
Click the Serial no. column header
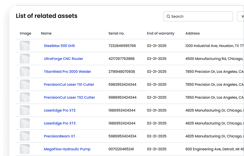click(116, 33)
